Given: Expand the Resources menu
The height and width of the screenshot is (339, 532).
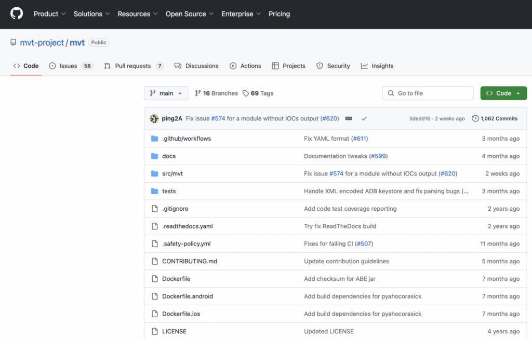Looking at the screenshot, I should 137,14.
